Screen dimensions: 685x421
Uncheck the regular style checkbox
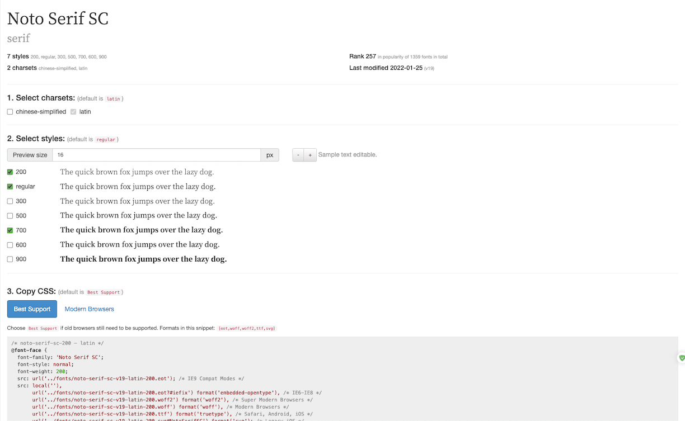tap(10, 187)
